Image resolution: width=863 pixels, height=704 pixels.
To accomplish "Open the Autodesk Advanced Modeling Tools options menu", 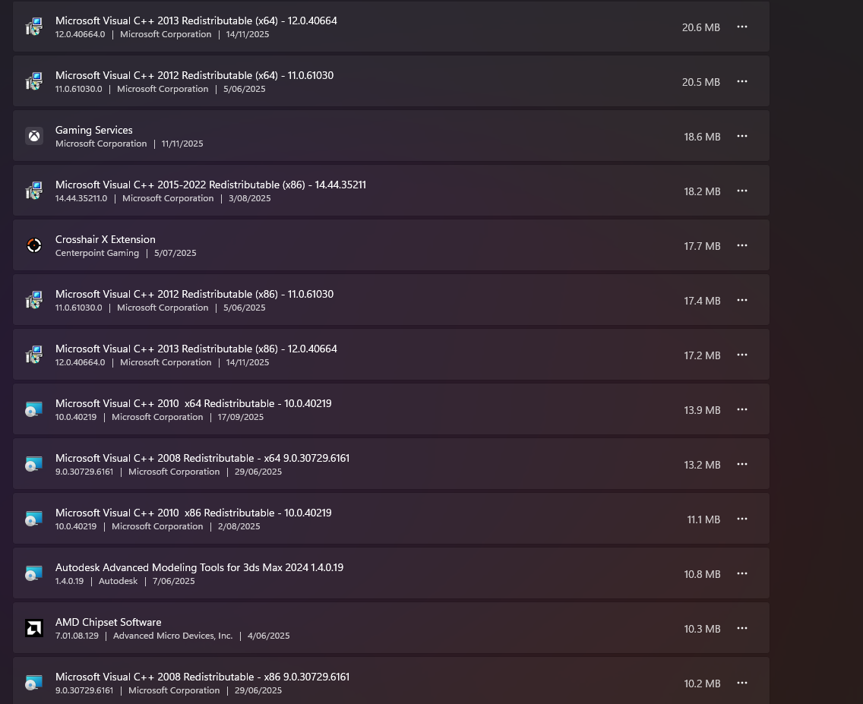I will coord(742,573).
